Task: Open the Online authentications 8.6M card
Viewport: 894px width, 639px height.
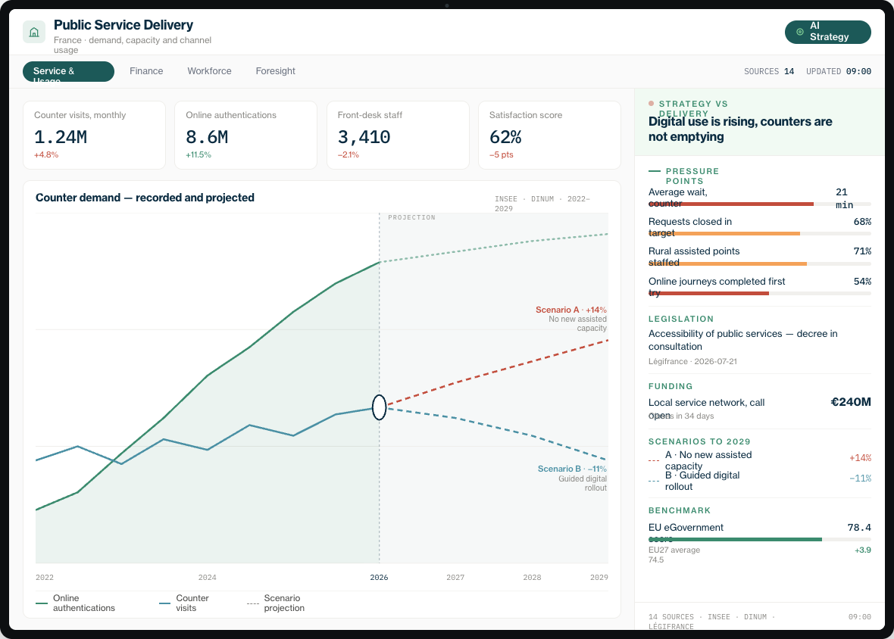Action: coord(245,135)
